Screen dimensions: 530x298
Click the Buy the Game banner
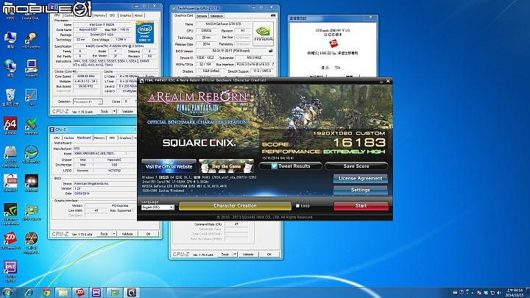pyautogui.click(x=226, y=166)
